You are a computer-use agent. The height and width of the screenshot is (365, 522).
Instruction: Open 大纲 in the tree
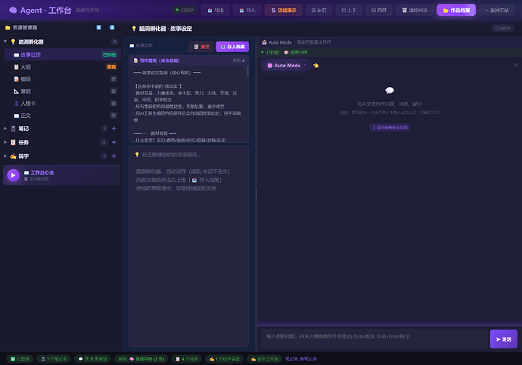62,67
